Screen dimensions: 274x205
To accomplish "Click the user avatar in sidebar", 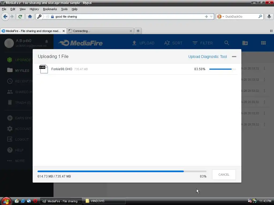I will [x=9, y=43].
